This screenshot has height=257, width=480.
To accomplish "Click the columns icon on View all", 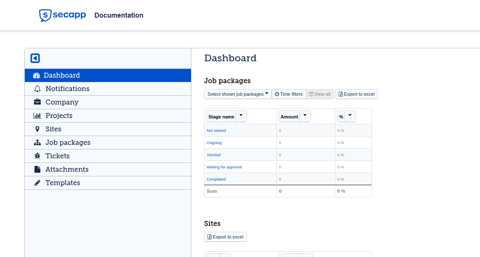I will pos(311,94).
